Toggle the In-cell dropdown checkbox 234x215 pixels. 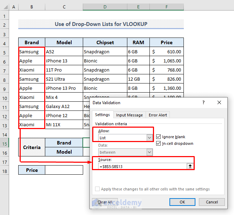[x=158, y=143]
